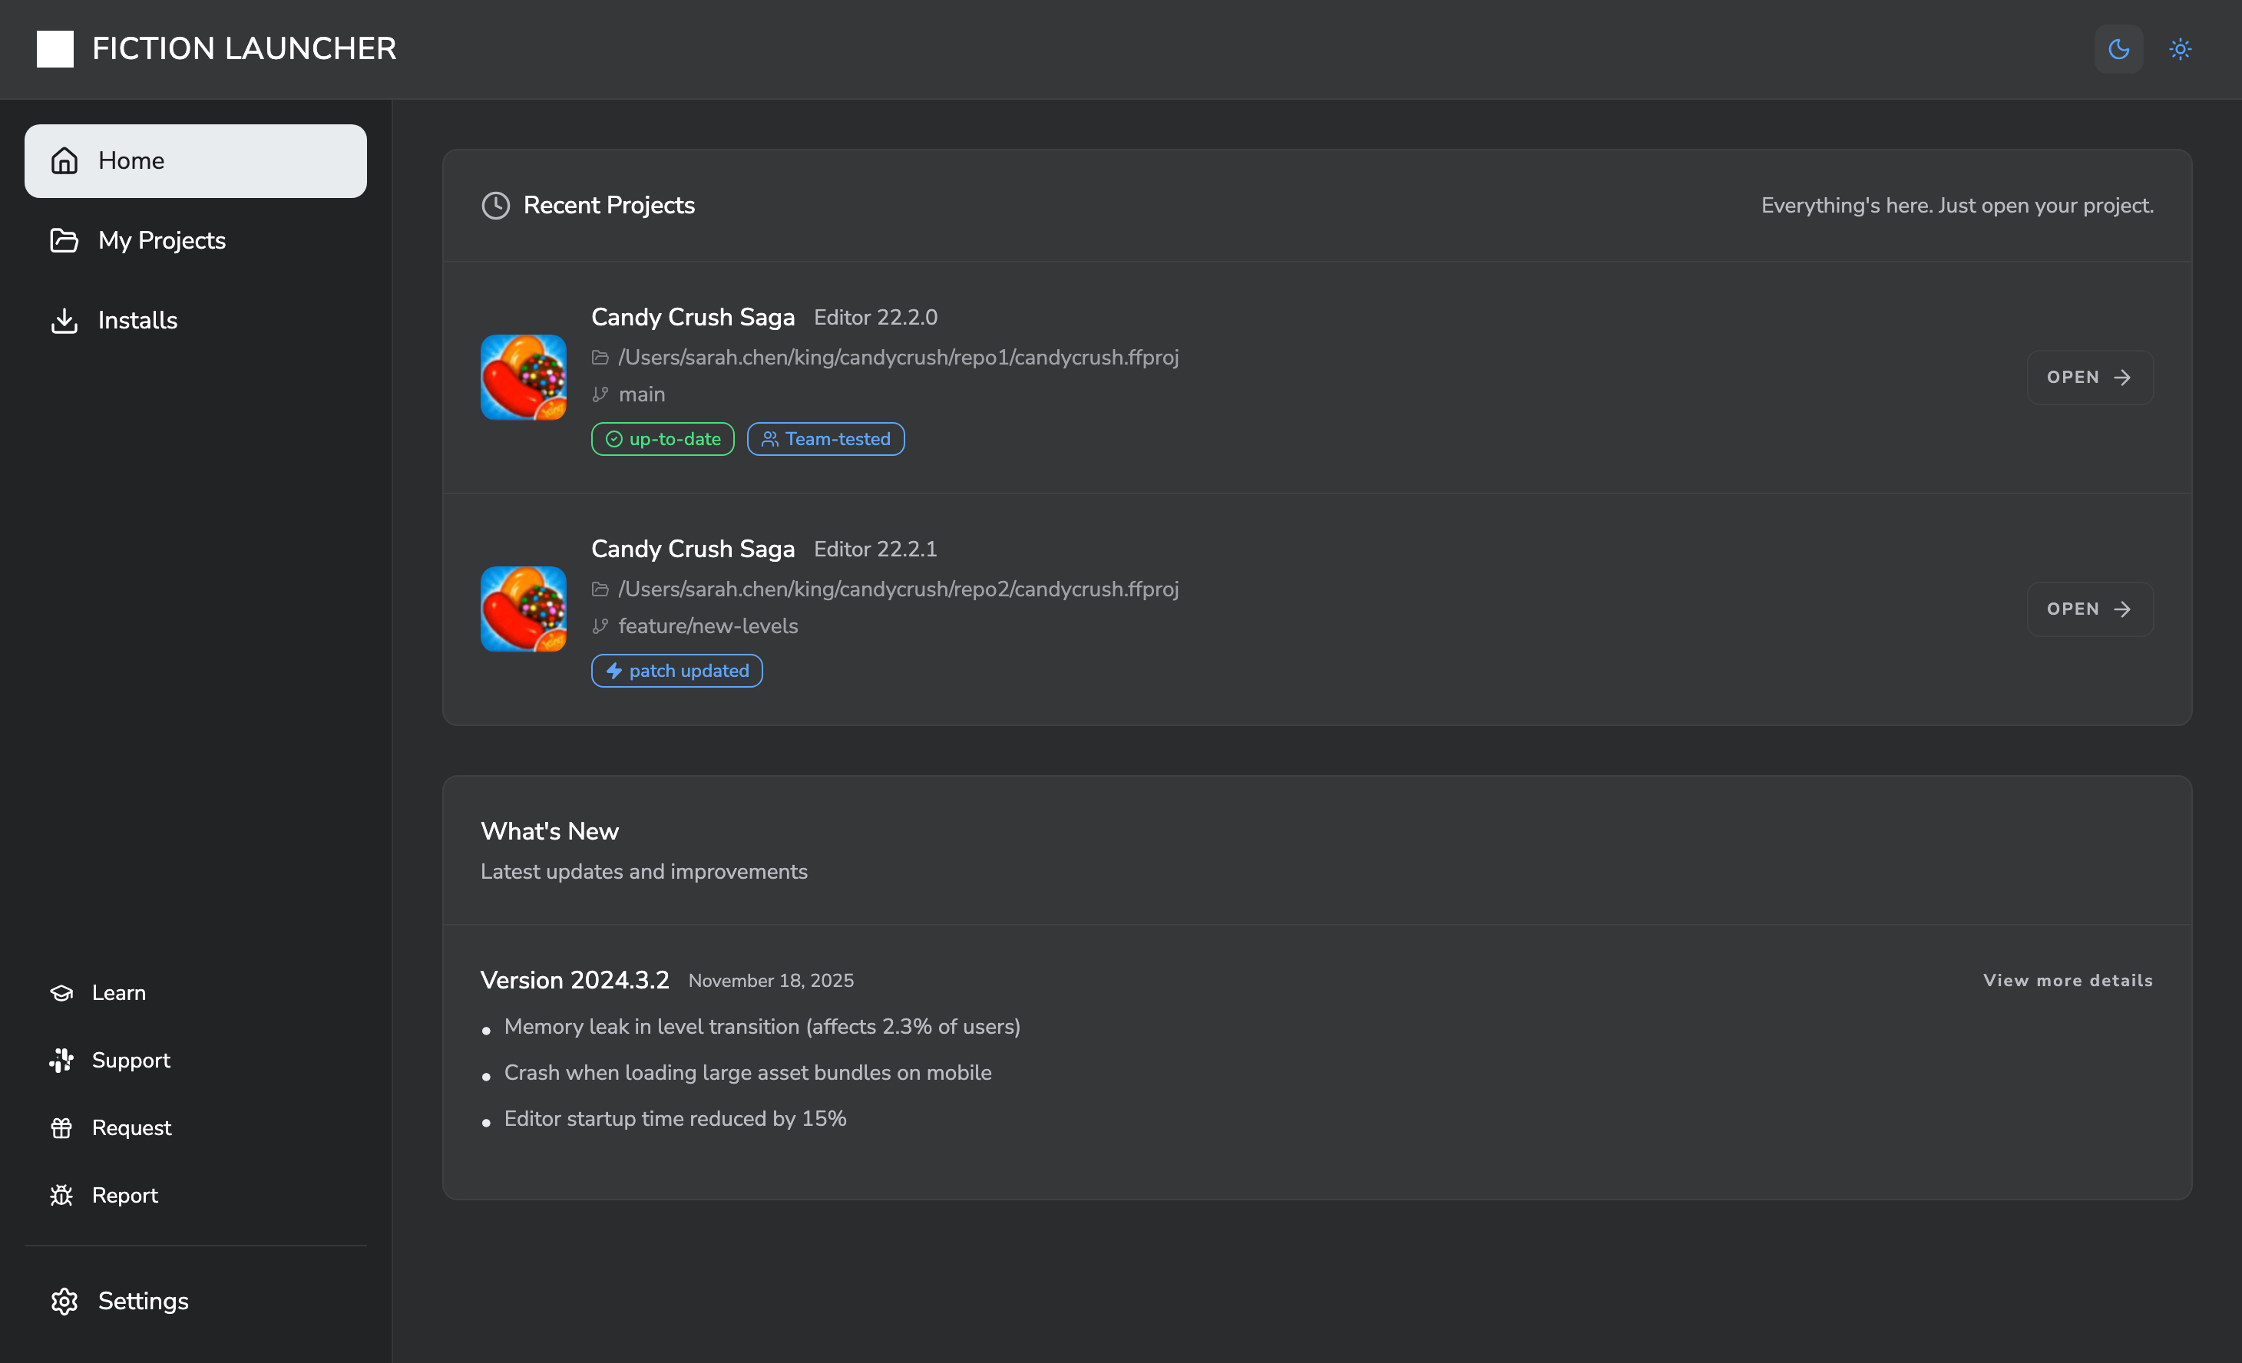The height and width of the screenshot is (1363, 2242).
Task: Open the Editor 22.2.0 Candy Crush project
Action: [x=2090, y=378]
